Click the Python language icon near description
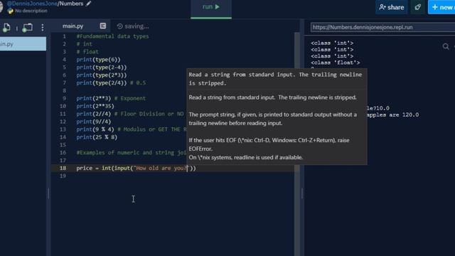 click(11, 11)
